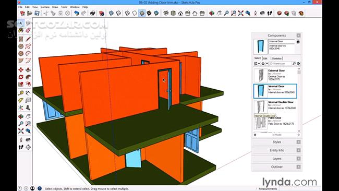
Task: Click the Undo arrow icon
Action: [x=76, y=14]
